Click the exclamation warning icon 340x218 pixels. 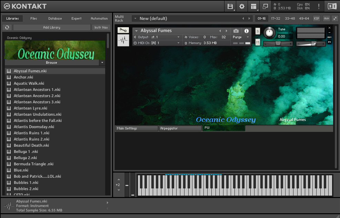[x=319, y=6]
